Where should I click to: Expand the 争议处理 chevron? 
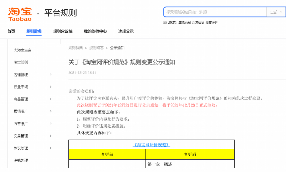(50, 148)
